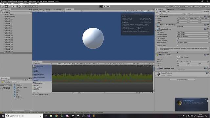The image size is (210, 118).
Task: Collapse the Transform component foldout
Action: [156, 16]
